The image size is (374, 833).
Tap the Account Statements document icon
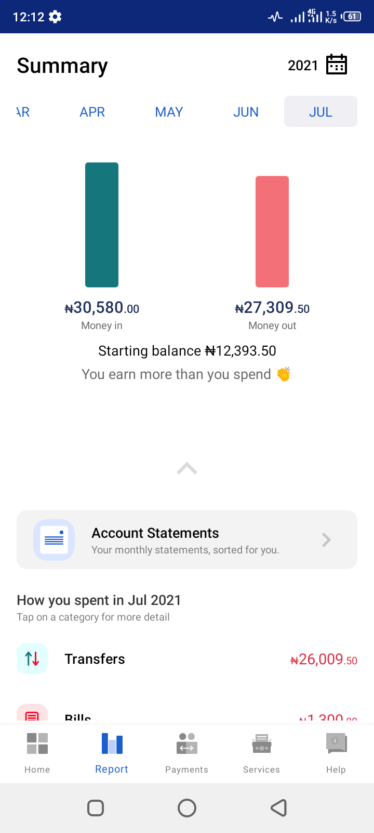pos(54,540)
